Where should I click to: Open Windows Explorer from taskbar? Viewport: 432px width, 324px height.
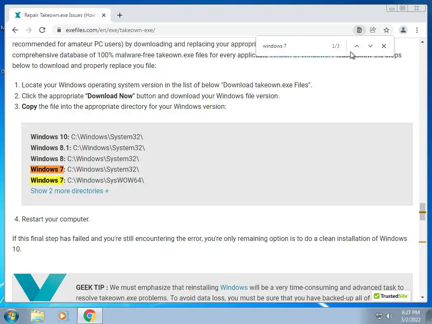click(x=38, y=316)
